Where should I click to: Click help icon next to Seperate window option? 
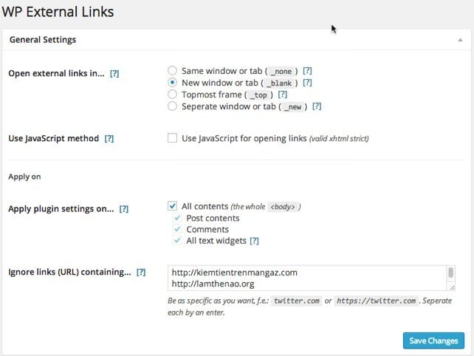point(317,106)
